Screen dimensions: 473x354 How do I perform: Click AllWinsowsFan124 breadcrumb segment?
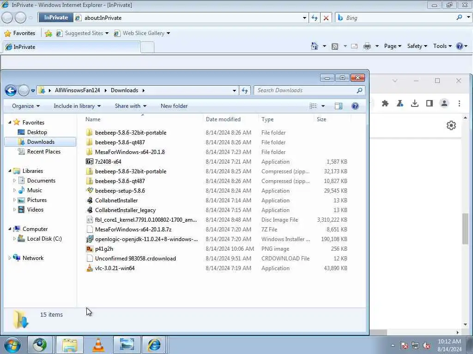(x=77, y=90)
